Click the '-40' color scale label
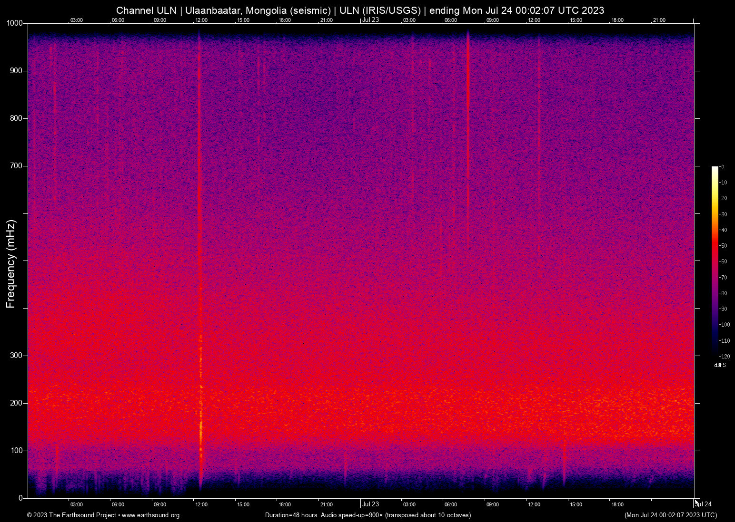This screenshot has height=522, width=735. (723, 230)
